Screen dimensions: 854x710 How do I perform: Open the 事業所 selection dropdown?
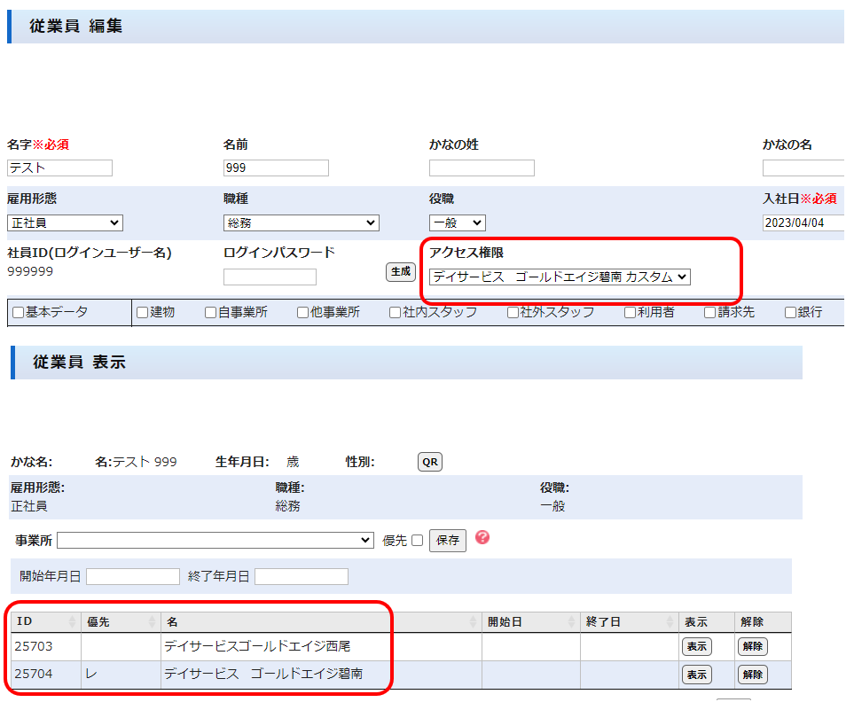tap(215, 540)
